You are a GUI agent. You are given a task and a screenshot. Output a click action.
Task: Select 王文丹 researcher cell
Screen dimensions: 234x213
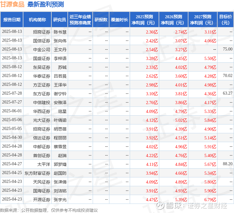60,50
